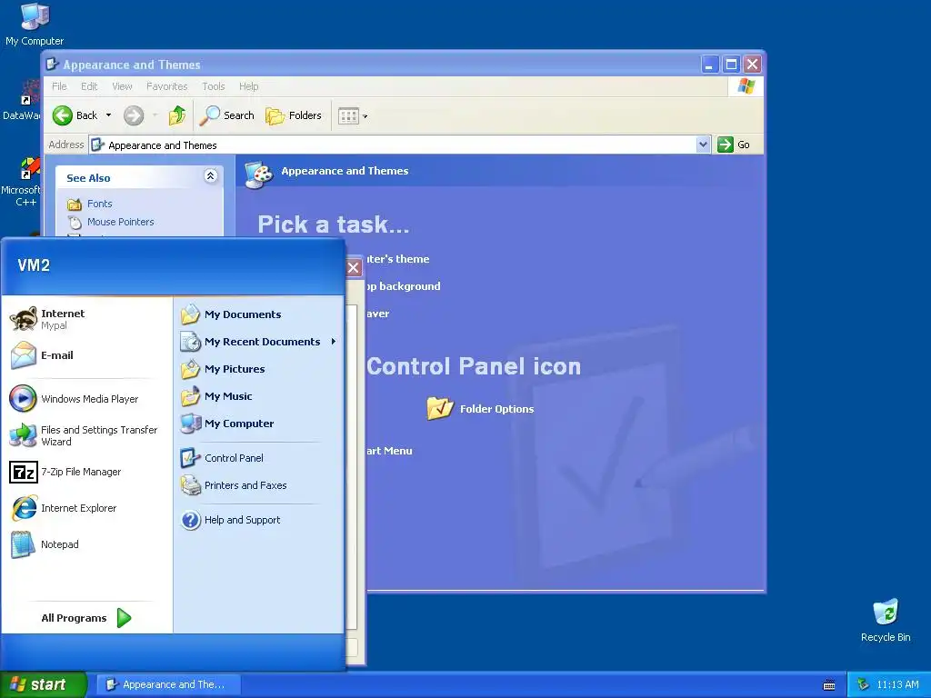Viewport: 931px width, 698px height.
Task: Open the View menu
Action: point(123,86)
